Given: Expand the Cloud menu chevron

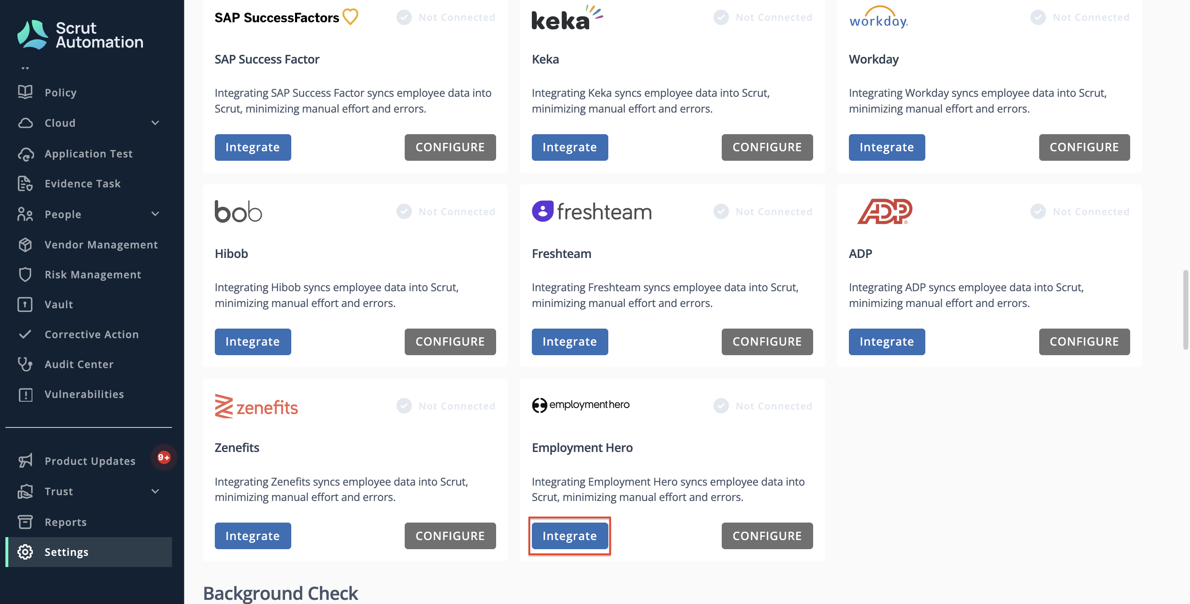Looking at the screenshot, I should click(x=156, y=123).
